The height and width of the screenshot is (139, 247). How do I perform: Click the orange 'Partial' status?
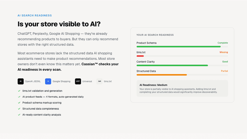click(224, 71)
